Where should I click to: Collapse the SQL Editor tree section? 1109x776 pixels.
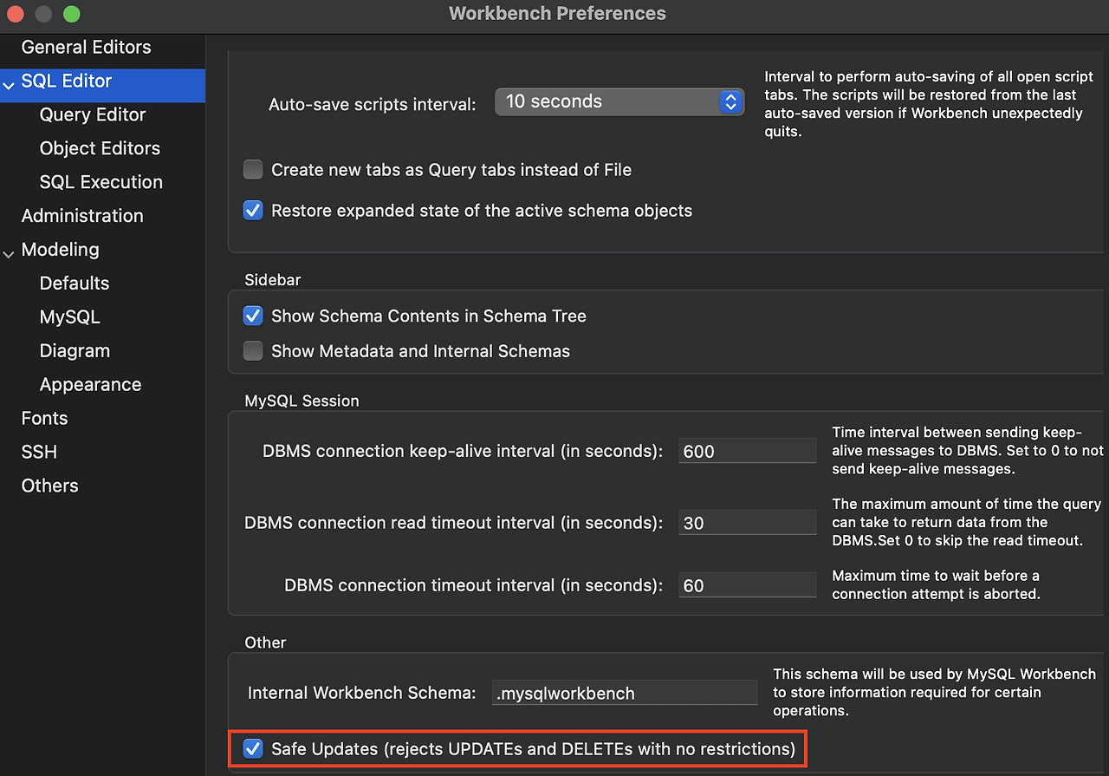coord(9,85)
